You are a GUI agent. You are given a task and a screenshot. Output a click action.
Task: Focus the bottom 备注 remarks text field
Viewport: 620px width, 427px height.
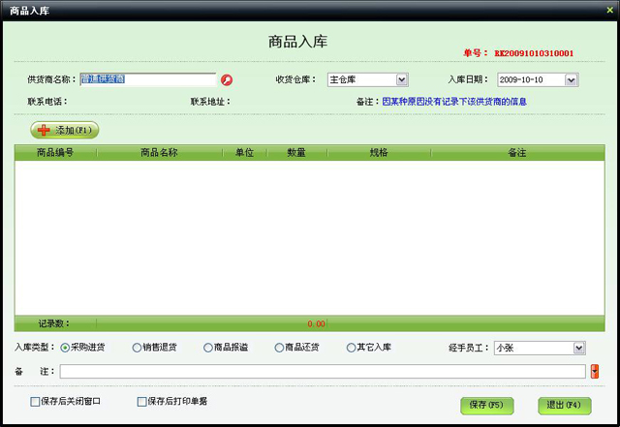323,371
